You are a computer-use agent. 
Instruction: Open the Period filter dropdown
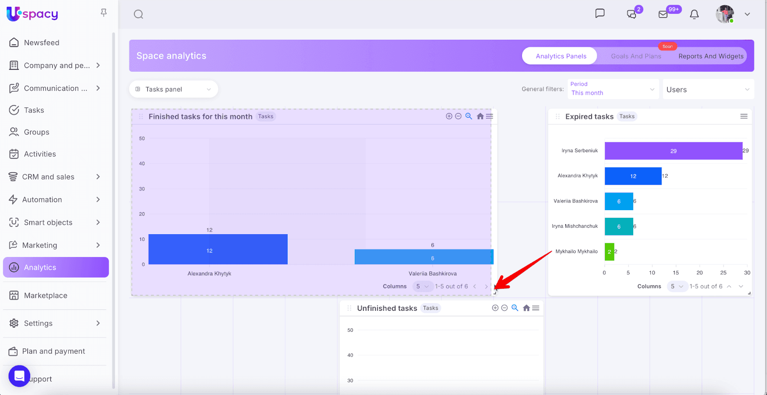point(613,89)
